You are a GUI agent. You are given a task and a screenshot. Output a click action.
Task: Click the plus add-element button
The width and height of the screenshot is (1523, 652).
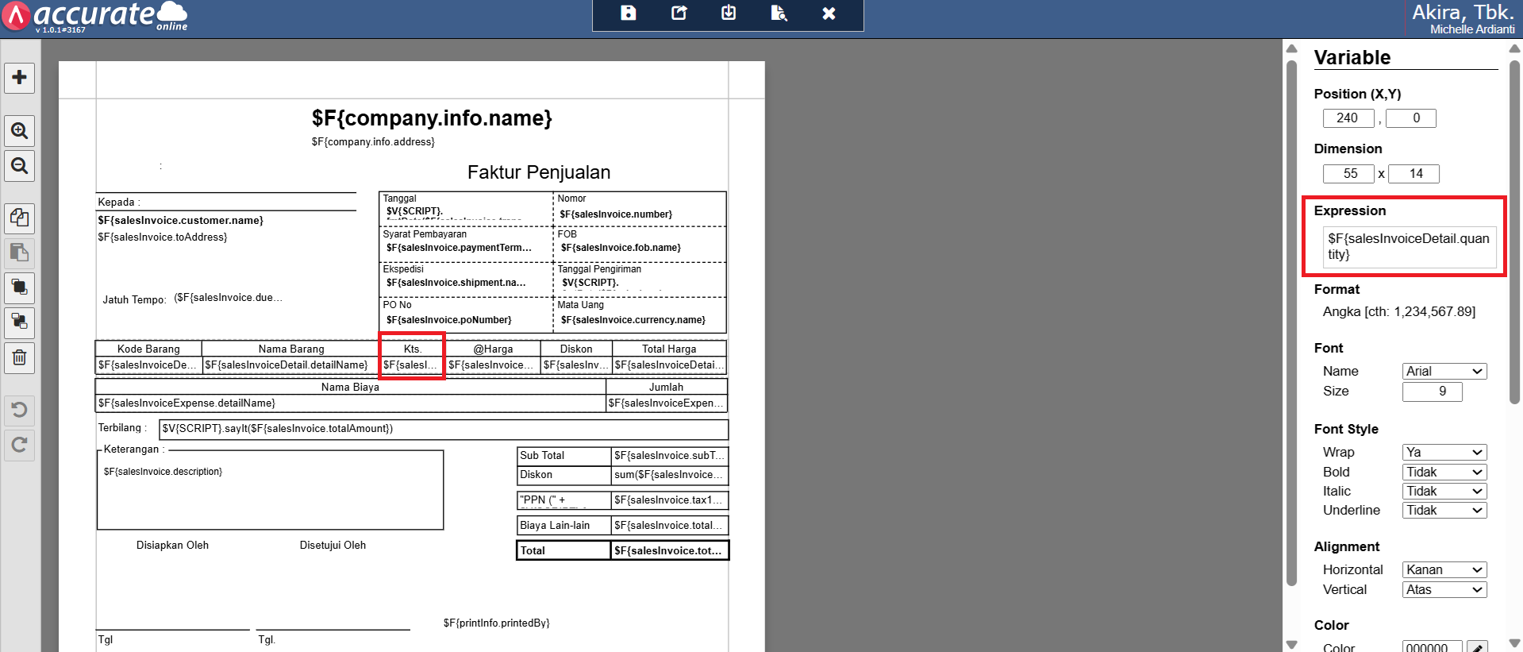tap(20, 78)
